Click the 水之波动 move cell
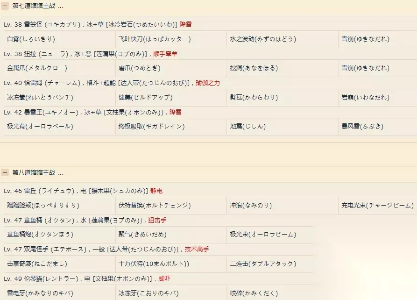The width and height of the screenshot is (417, 300). pyautogui.click(x=283, y=39)
